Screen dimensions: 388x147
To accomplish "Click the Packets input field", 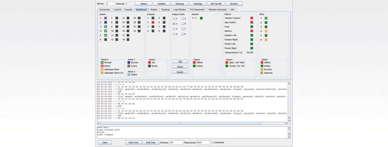I will pos(176,142).
